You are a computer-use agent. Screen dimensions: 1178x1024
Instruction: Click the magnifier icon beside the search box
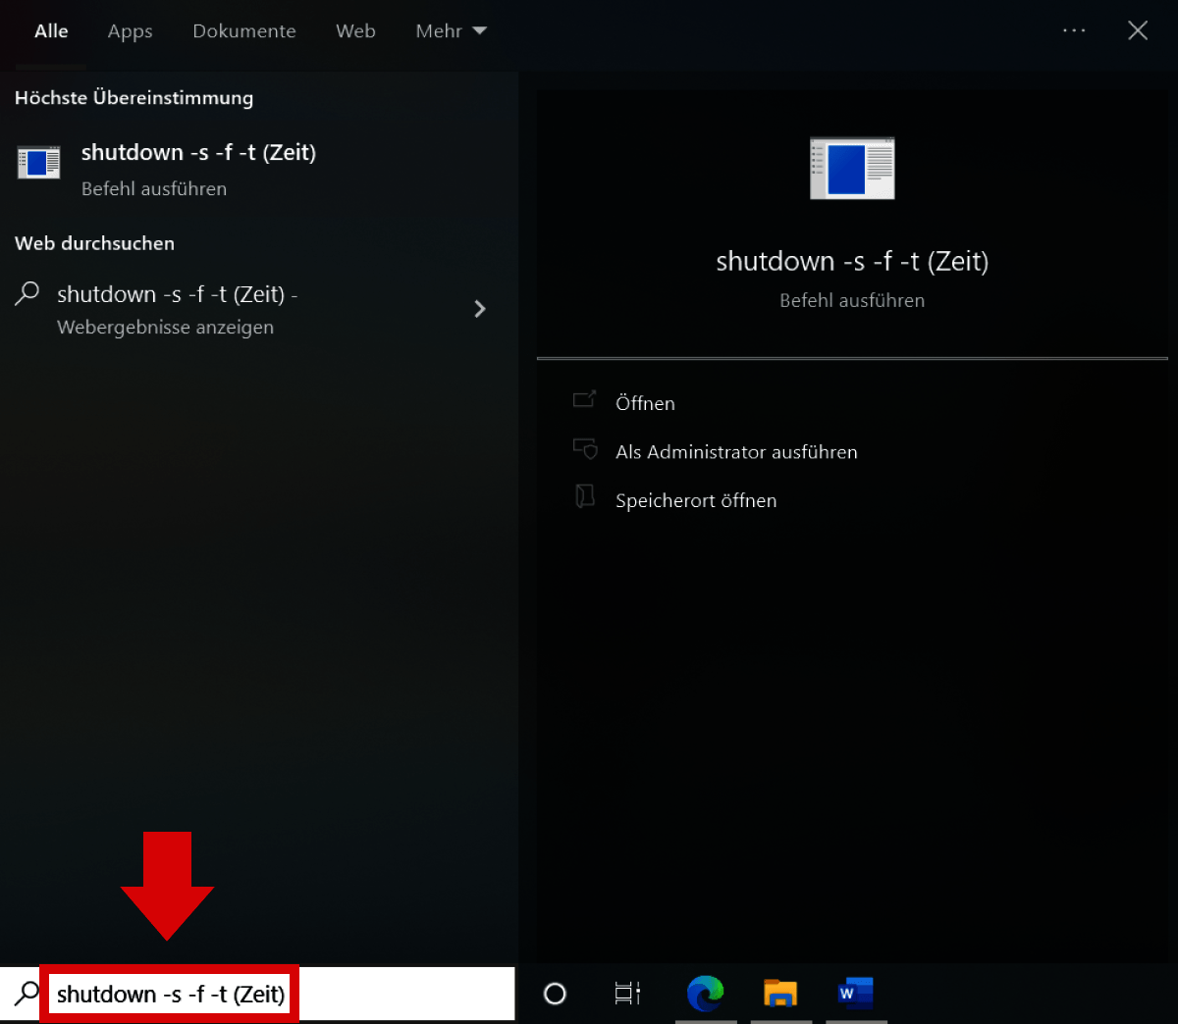coord(26,993)
